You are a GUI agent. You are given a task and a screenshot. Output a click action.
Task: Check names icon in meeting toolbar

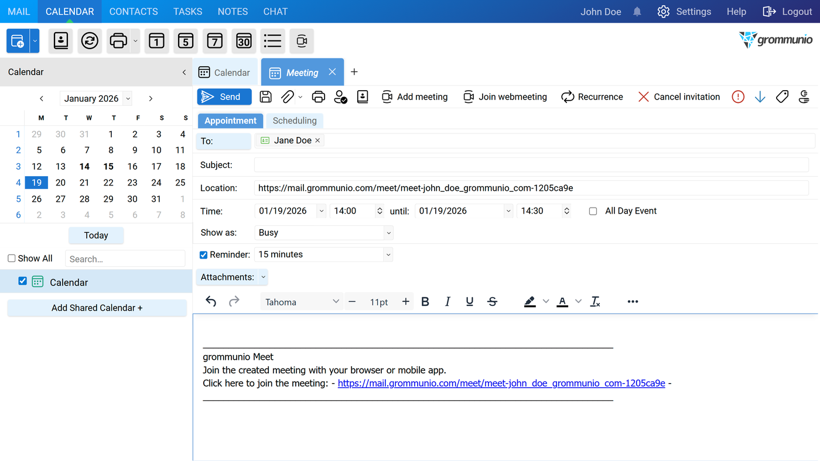click(340, 97)
